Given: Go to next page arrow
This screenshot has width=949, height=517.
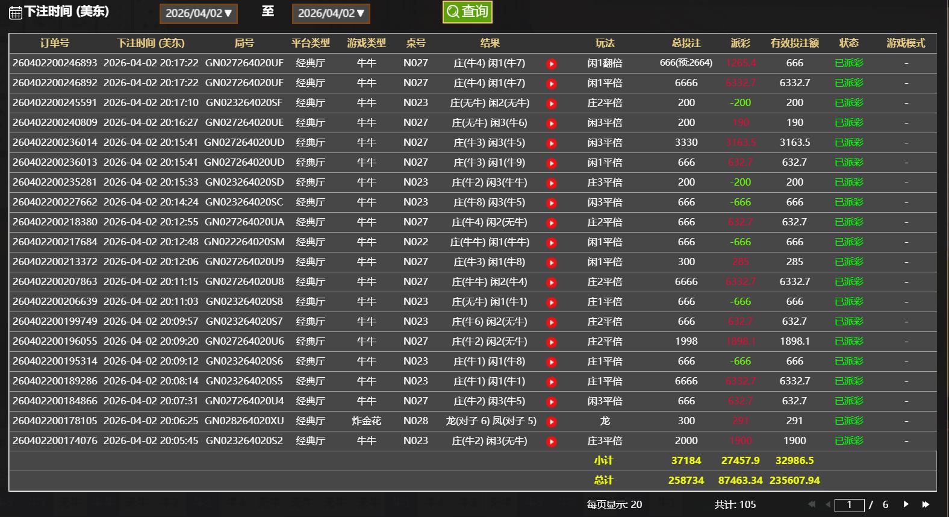Looking at the screenshot, I should pos(906,504).
